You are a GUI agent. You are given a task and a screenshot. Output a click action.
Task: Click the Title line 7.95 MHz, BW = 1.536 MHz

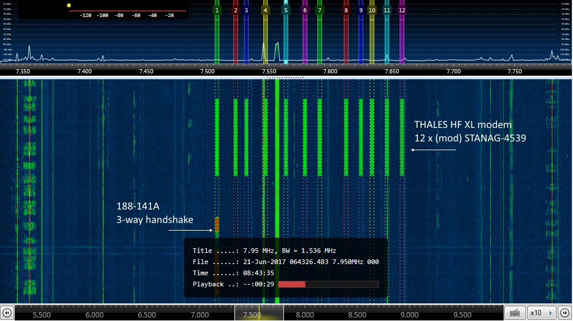[x=289, y=251]
